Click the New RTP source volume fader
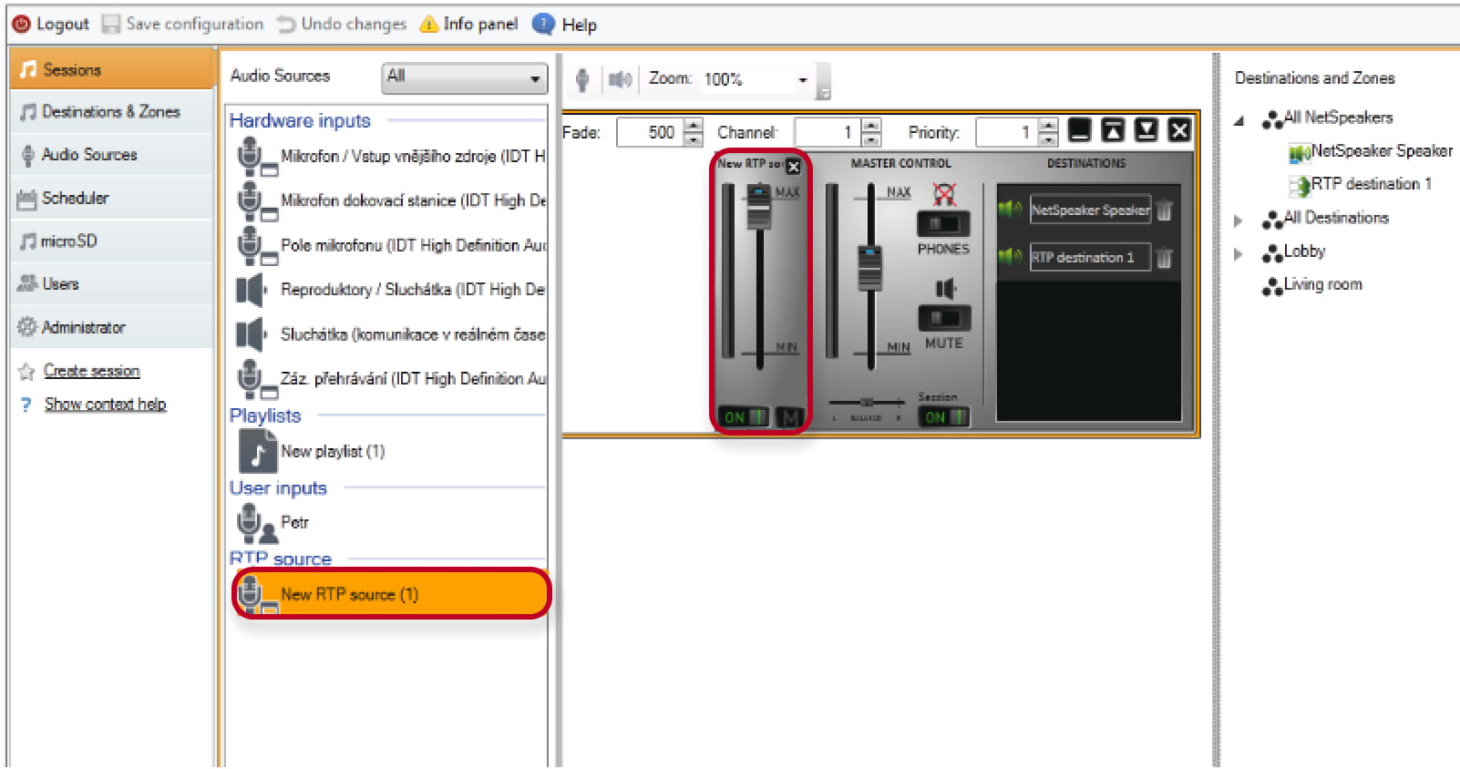Viewport: 1460px width, 769px height. click(759, 207)
